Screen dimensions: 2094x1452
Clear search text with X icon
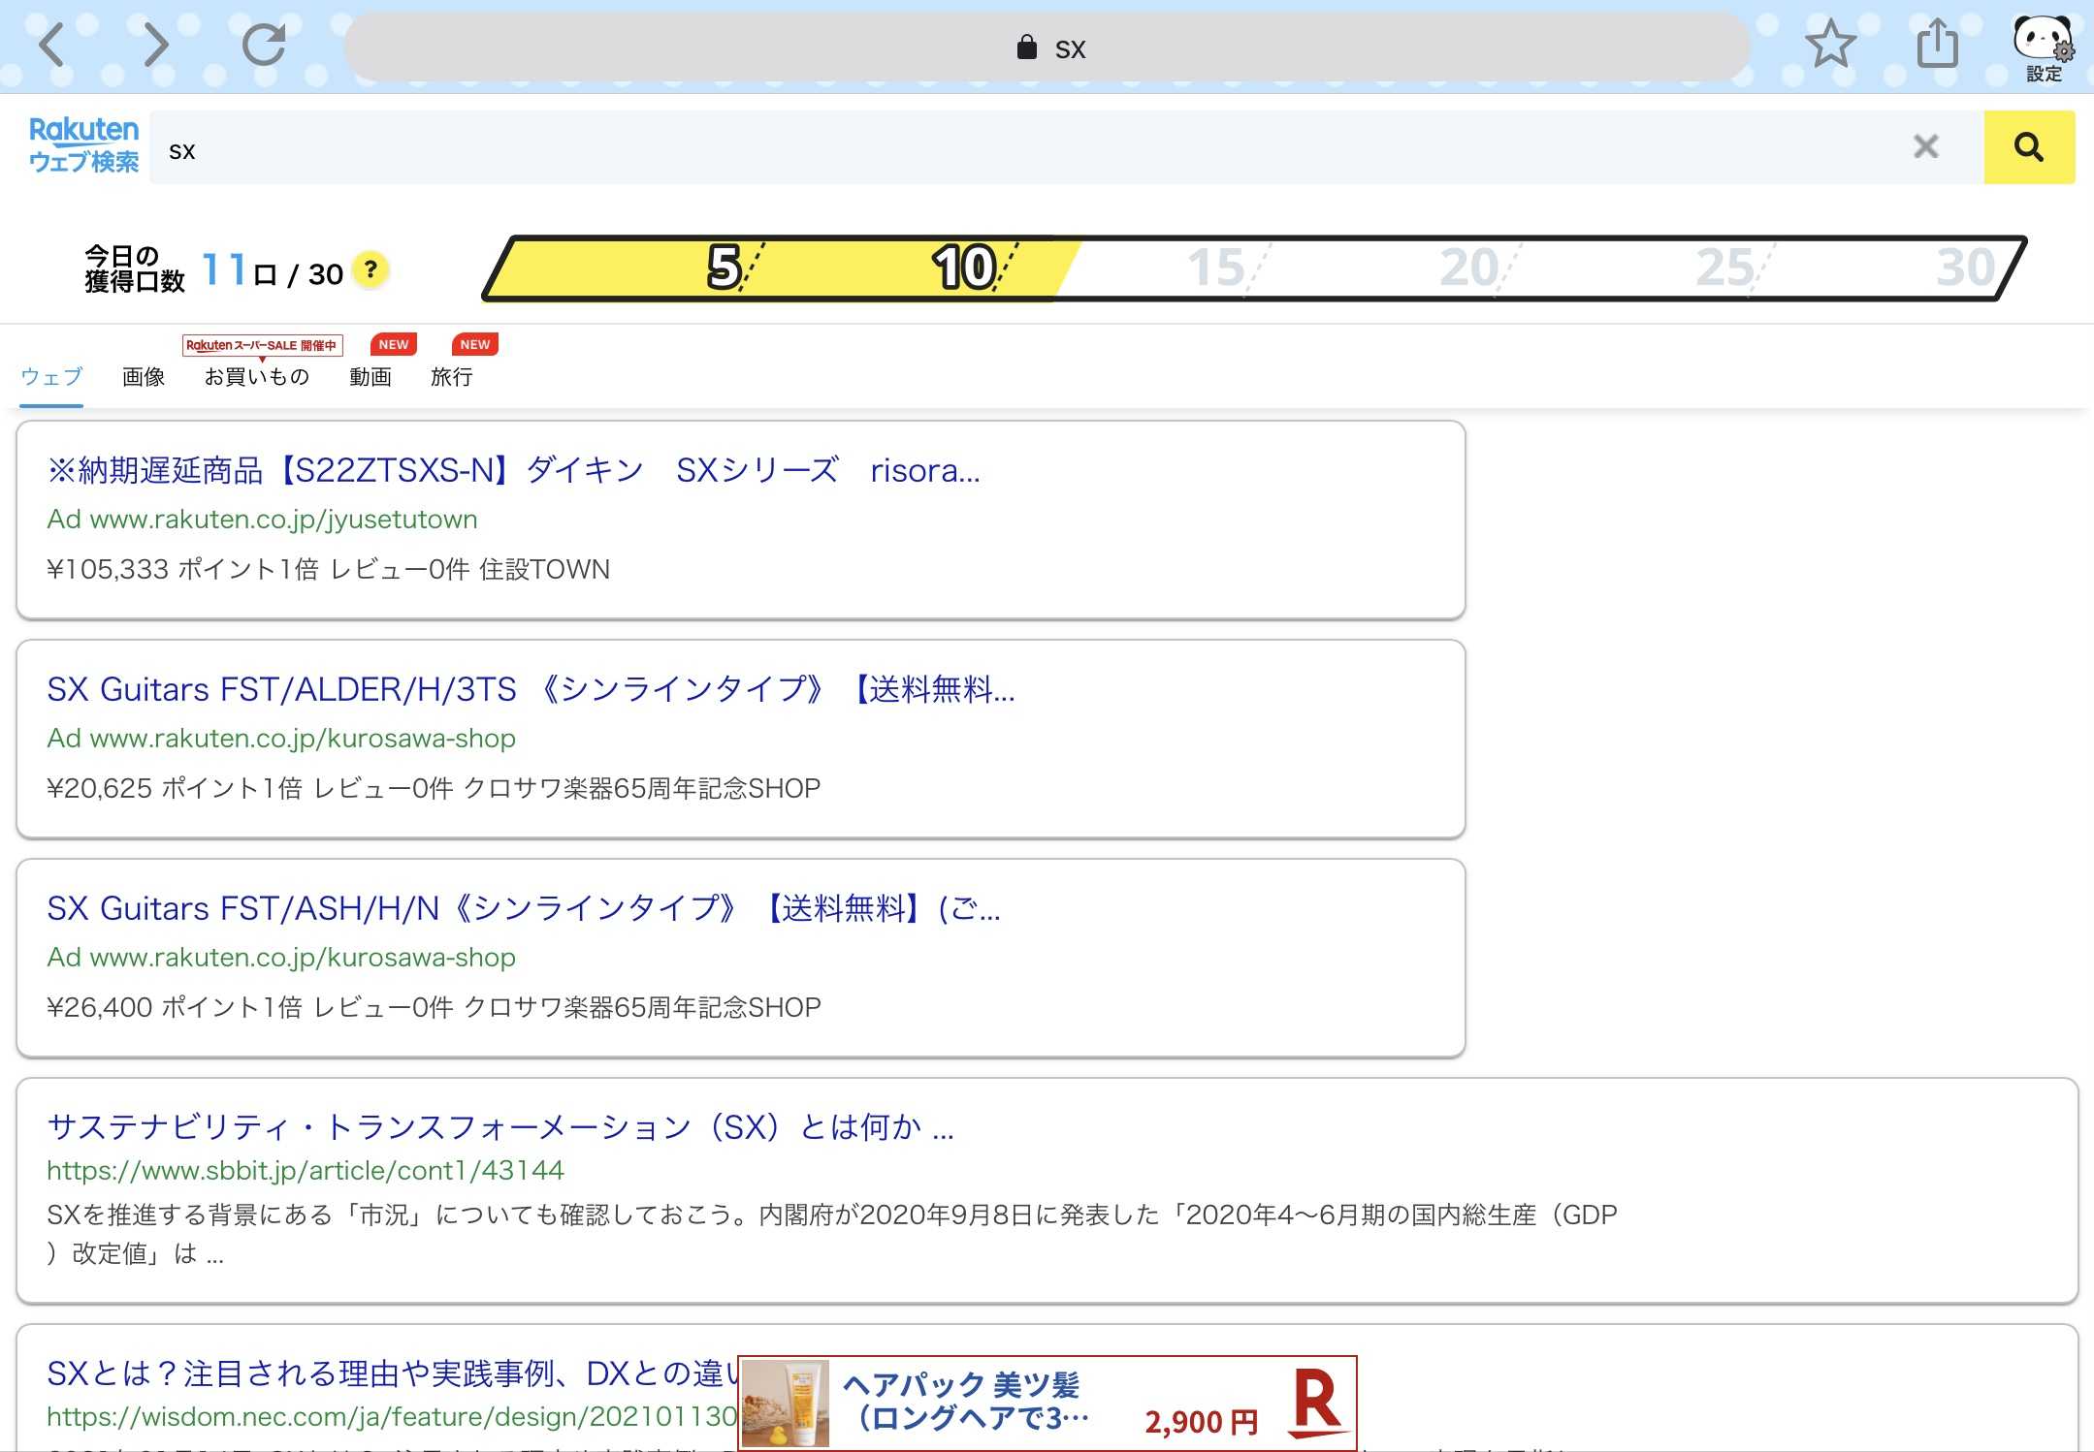click(x=1925, y=147)
